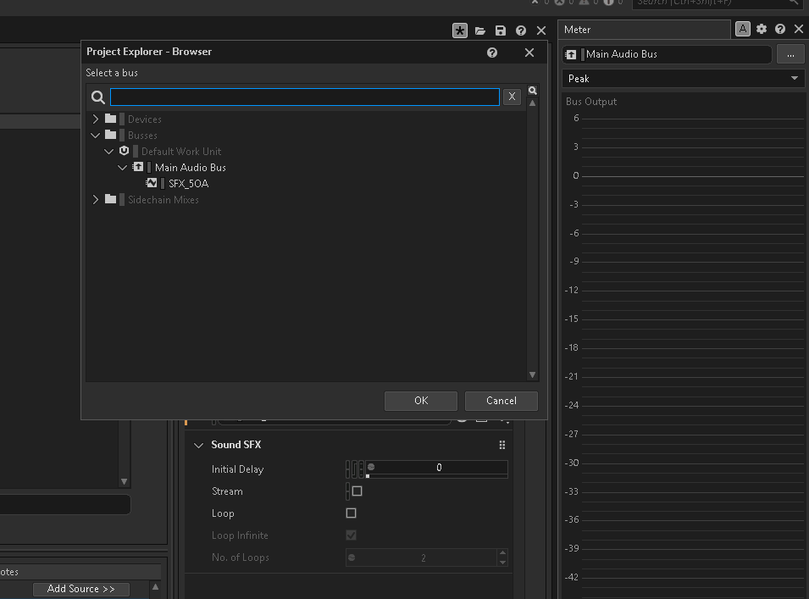Open help from the Project Explorer Browser title bar
The image size is (809, 599).
tap(492, 53)
